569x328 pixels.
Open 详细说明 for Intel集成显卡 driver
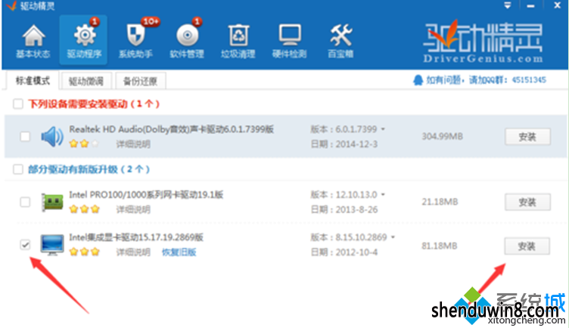click(x=133, y=252)
